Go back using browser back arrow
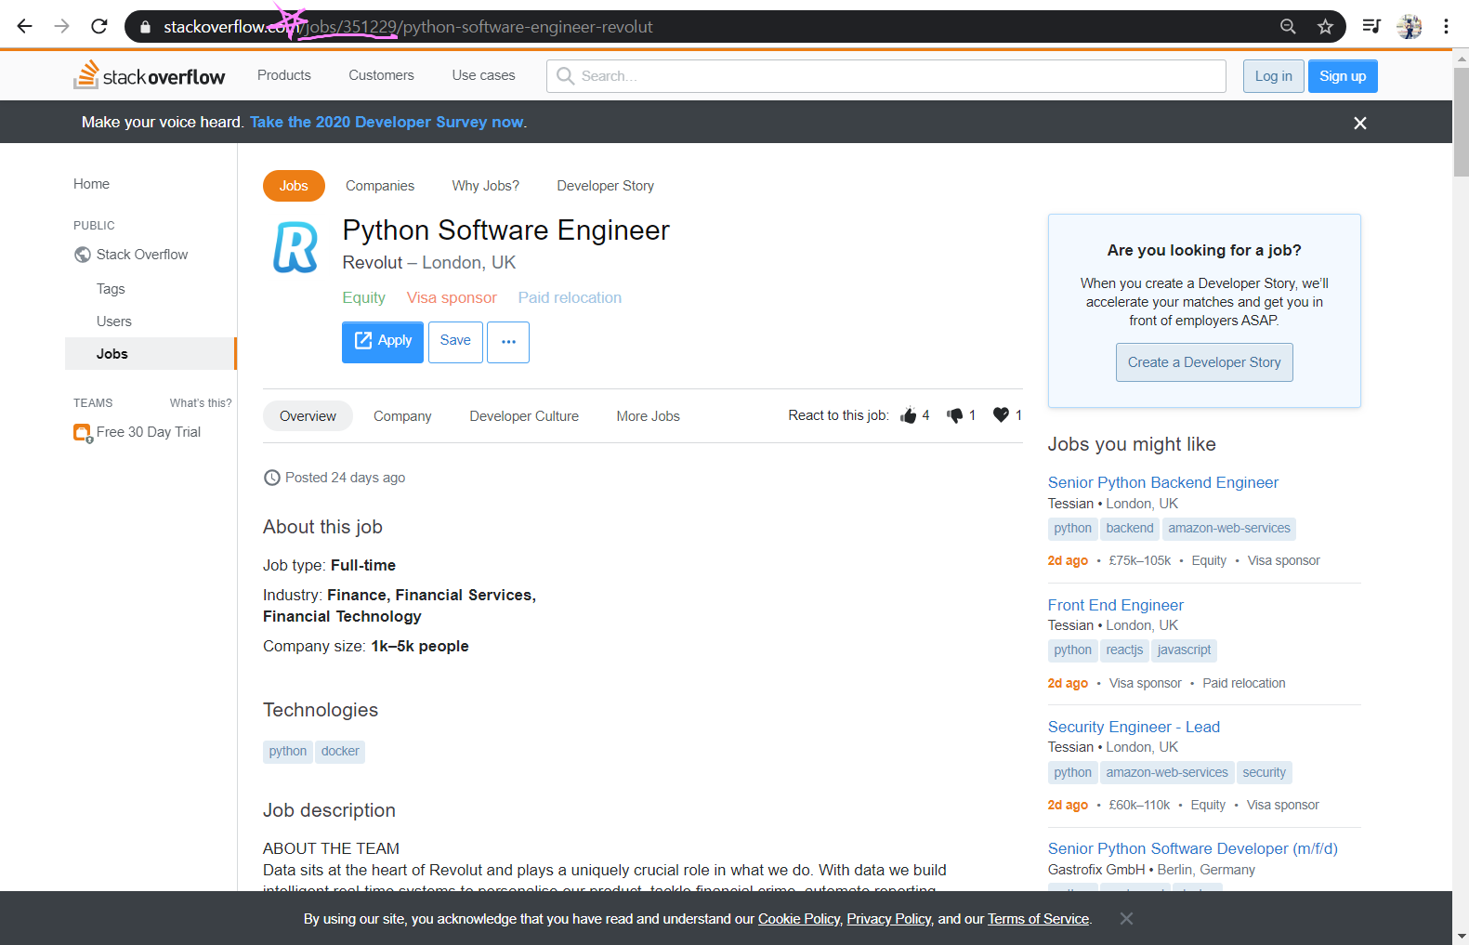The image size is (1469, 945). pyautogui.click(x=25, y=26)
